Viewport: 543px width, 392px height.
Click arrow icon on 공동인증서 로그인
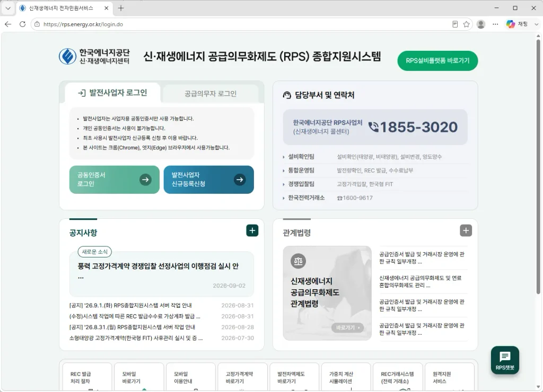tap(145, 180)
